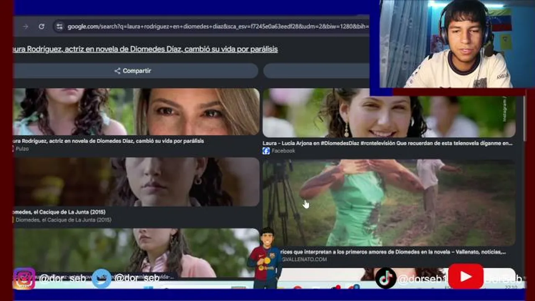
Task: Open the image of woman in pink blouse
Action: pyautogui.click(x=136, y=253)
